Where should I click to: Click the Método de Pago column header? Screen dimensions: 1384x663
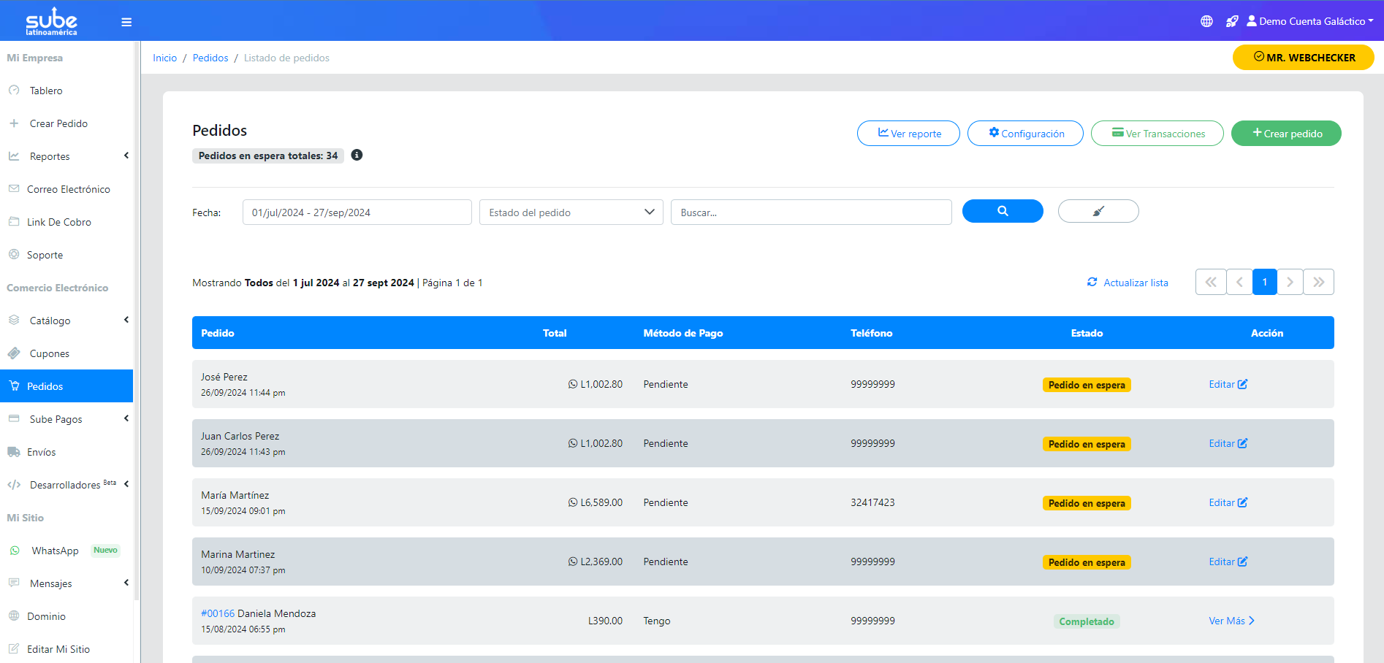683,333
